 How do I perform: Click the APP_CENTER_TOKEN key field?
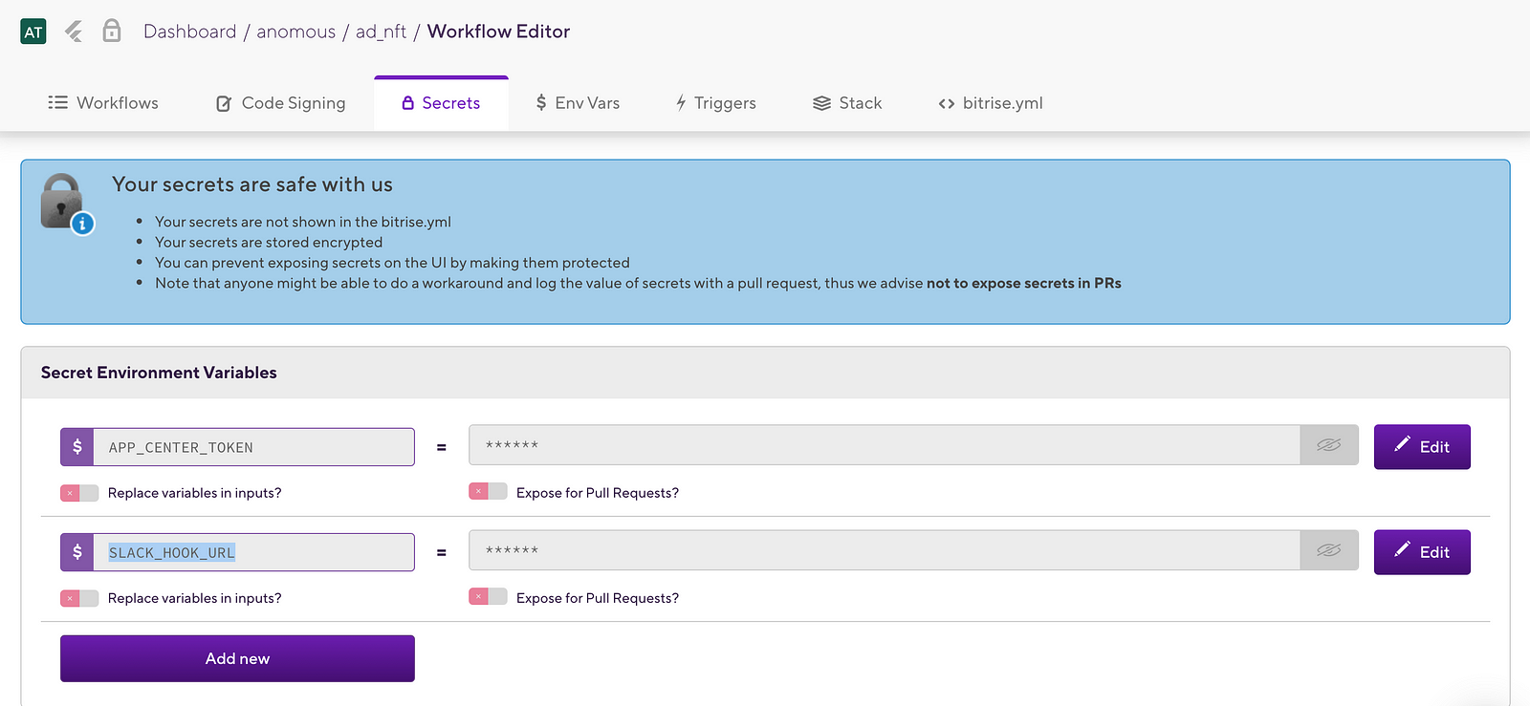(x=253, y=447)
